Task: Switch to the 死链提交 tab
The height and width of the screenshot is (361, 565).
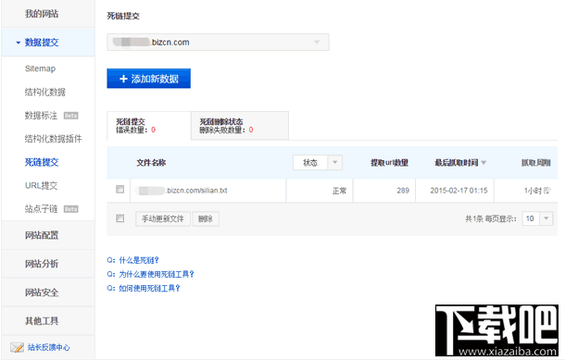Action: (149, 125)
